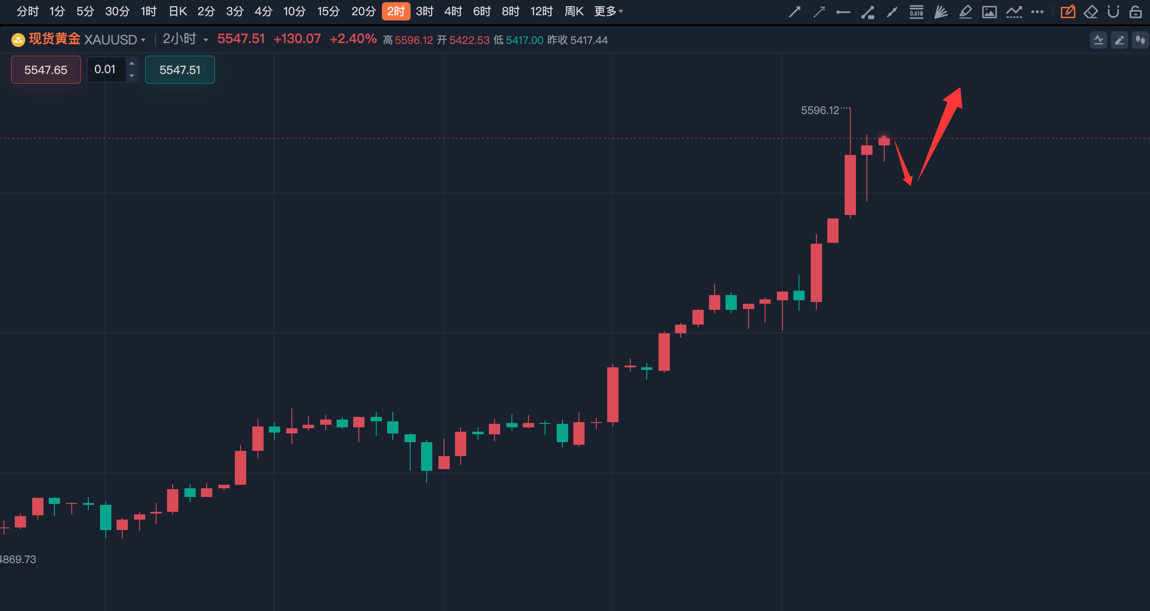
Task: Open the candlestick chart style icon
Action: click(1140, 40)
